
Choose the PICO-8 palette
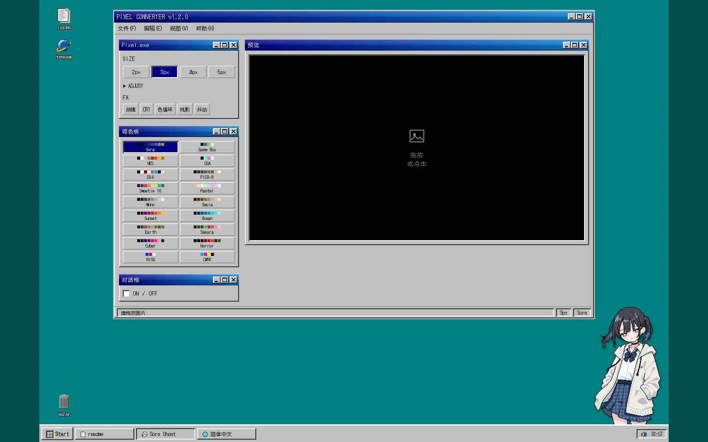pos(207,174)
